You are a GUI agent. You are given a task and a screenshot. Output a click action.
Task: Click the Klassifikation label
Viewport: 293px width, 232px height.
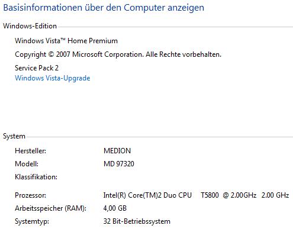(36, 177)
